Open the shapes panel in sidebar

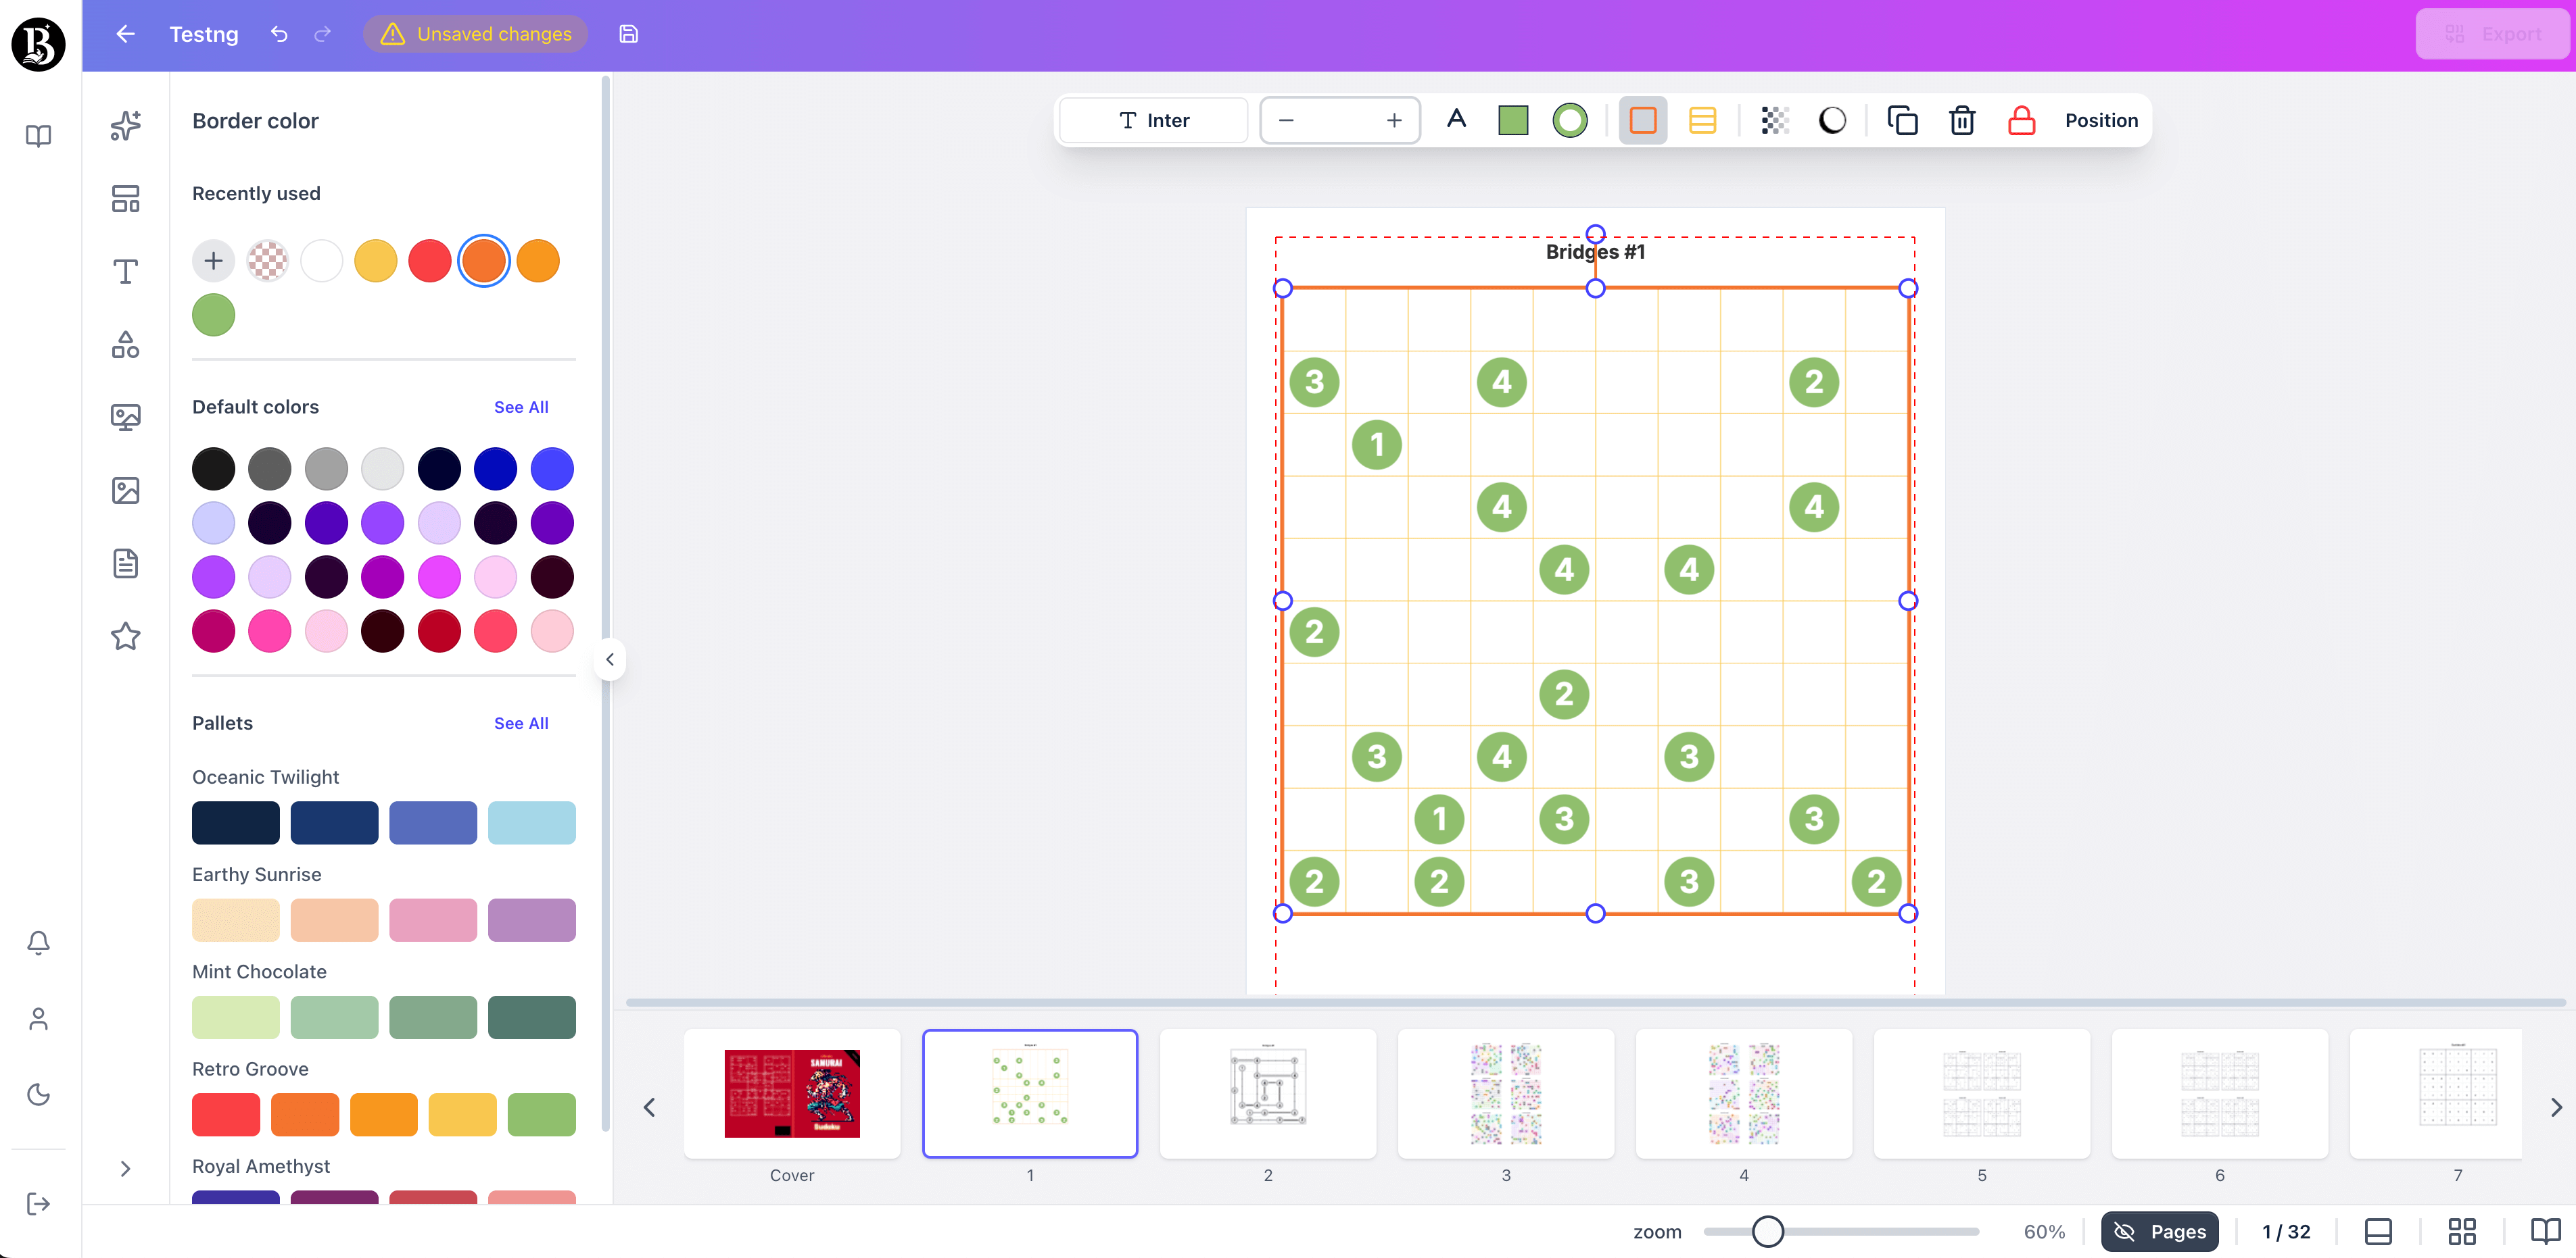point(125,345)
